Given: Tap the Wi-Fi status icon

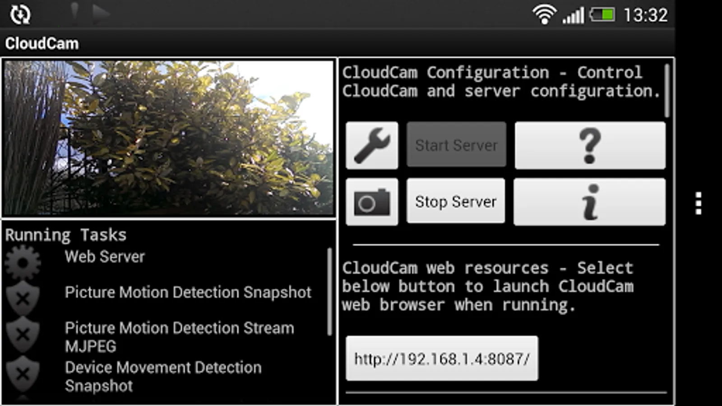Looking at the screenshot, I should [544, 14].
